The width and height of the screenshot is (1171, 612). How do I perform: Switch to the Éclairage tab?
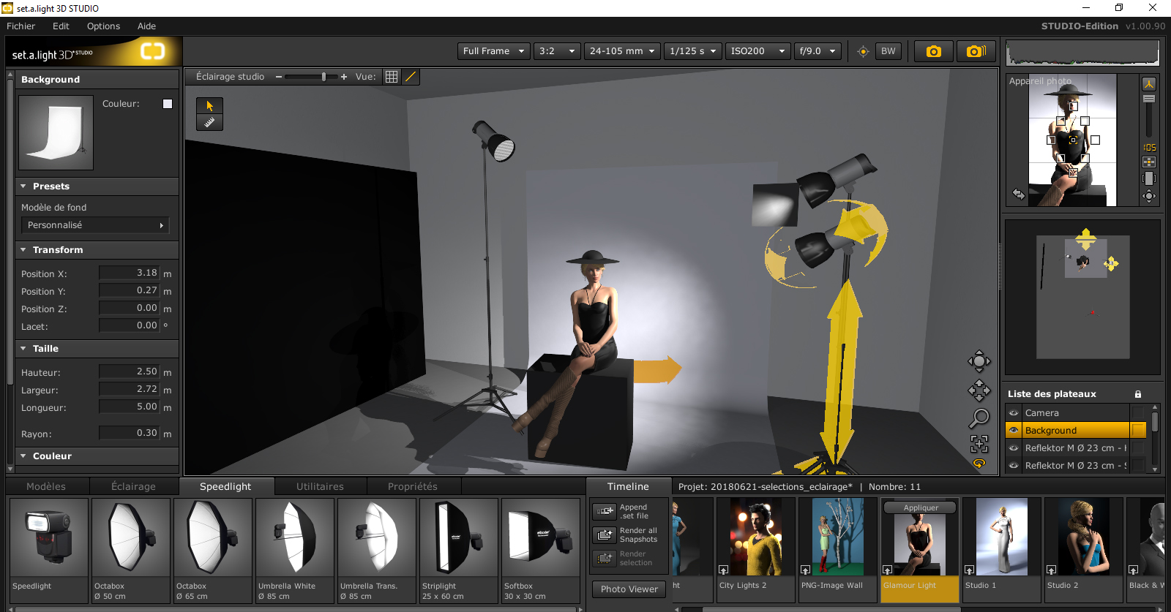(x=133, y=486)
